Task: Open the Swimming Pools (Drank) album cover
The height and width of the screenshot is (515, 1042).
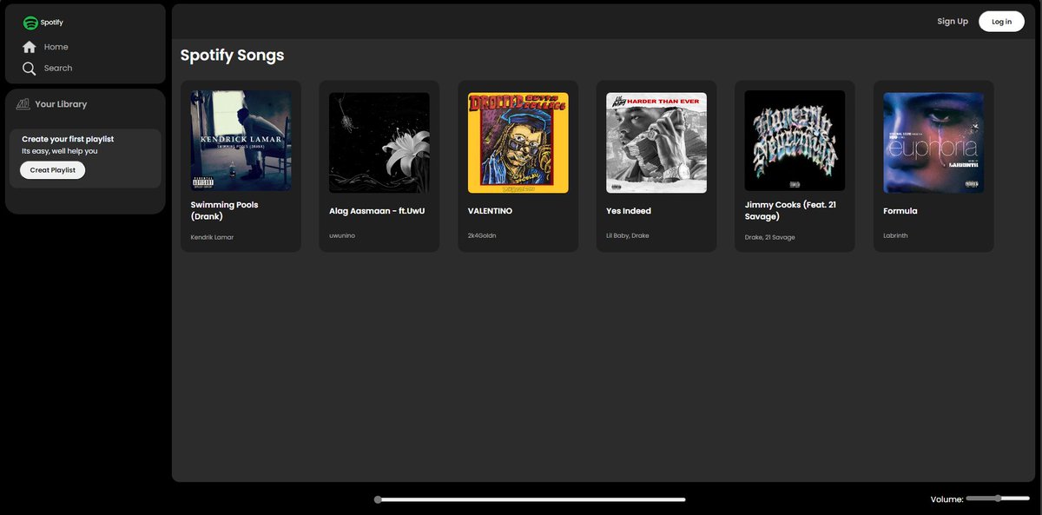Action: tap(241, 141)
